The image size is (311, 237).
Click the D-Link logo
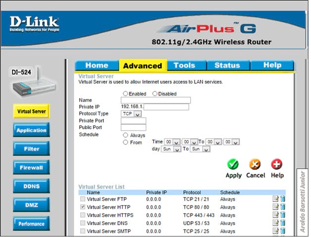(34, 24)
